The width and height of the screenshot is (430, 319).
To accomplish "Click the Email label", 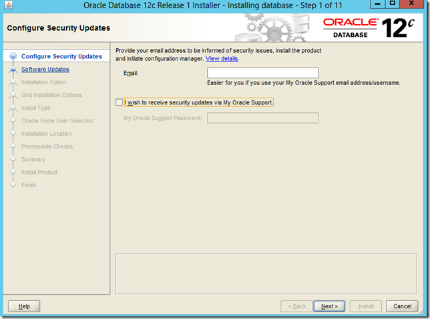I will click(x=131, y=73).
